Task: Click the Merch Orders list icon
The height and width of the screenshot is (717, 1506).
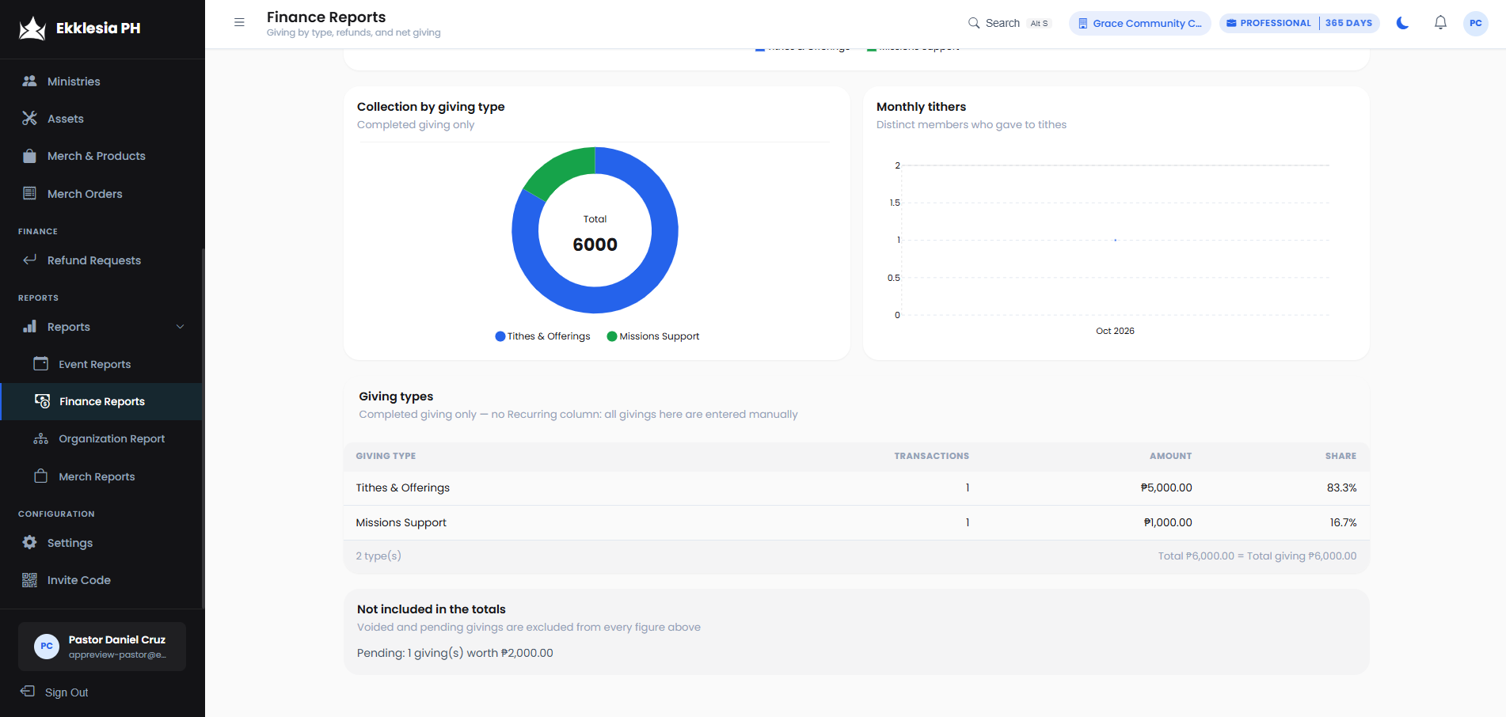Action: (30, 193)
